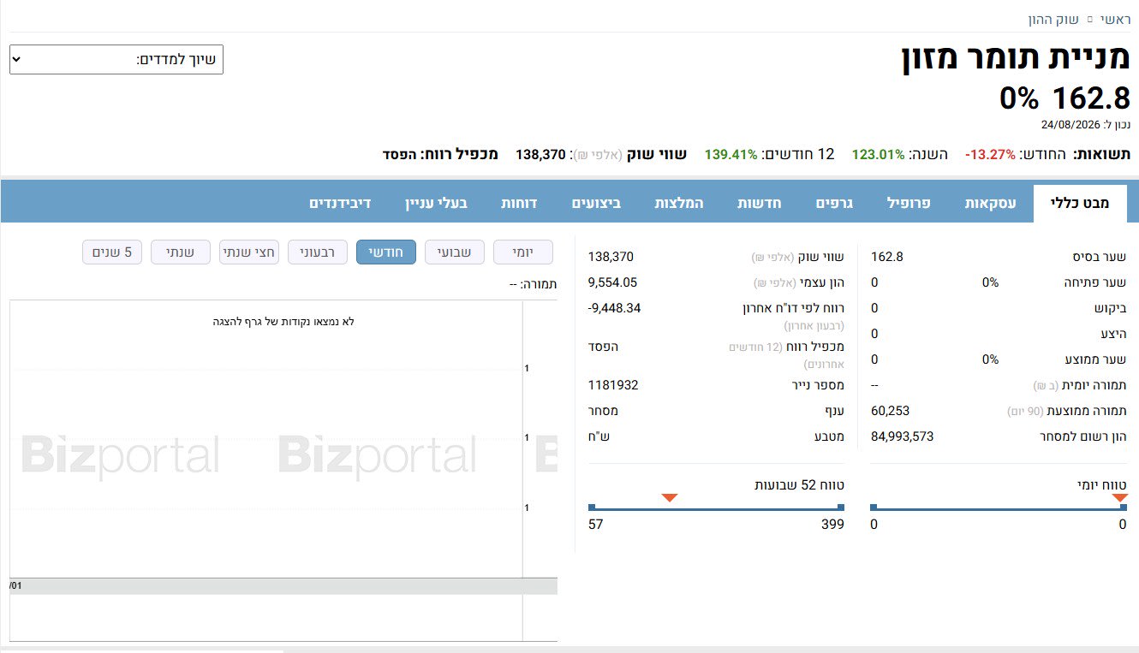
Task: Click the 52-week low value 57
Action: point(596,525)
